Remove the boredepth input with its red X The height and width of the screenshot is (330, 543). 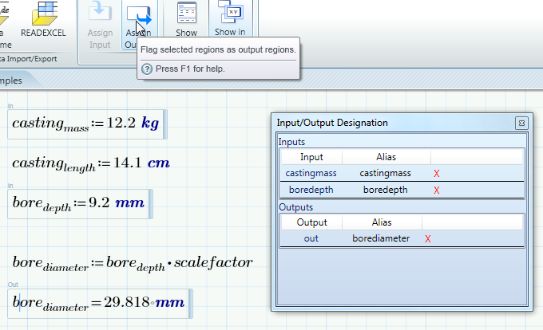click(436, 190)
